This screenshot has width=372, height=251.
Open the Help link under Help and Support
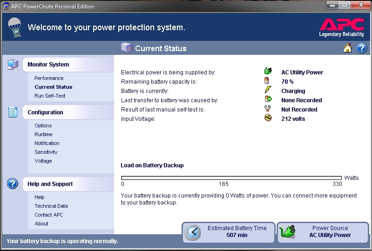pos(40,197)
